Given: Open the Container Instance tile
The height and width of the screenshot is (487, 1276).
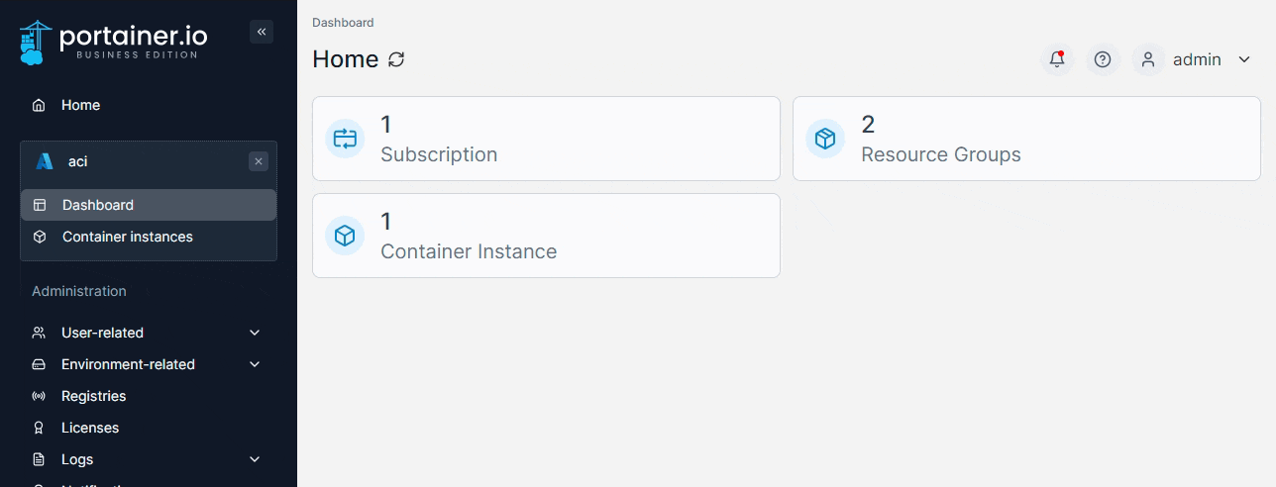Looking at the screenshot, I should coord(546,236).
